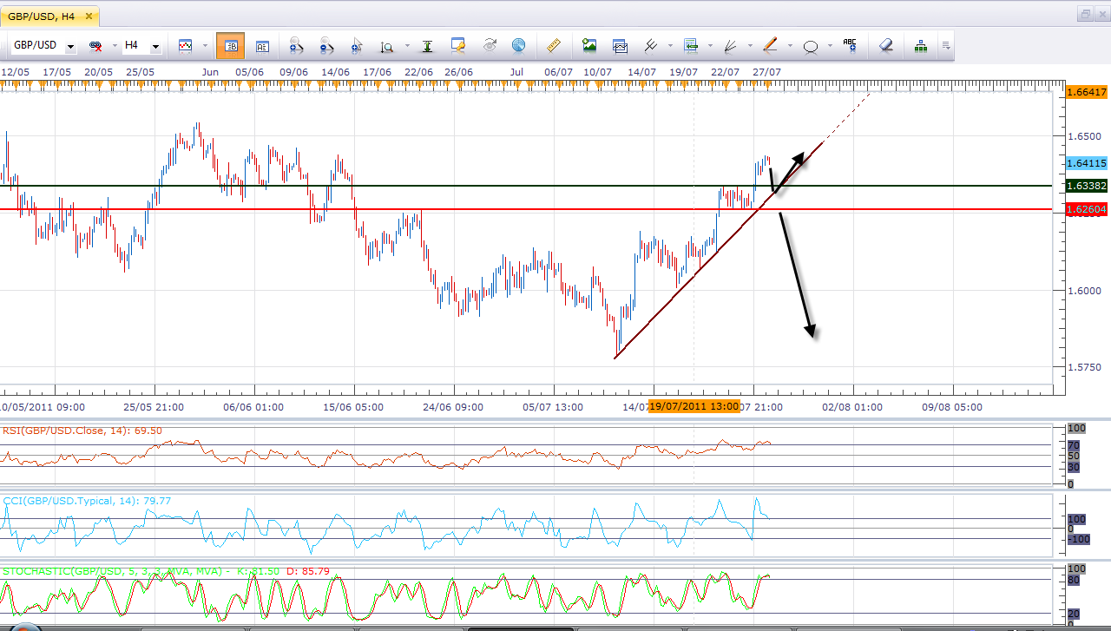Select the pitchfork drawing tool
Viewport: 1111px width, 631px height.
click(x=649, y=45)
